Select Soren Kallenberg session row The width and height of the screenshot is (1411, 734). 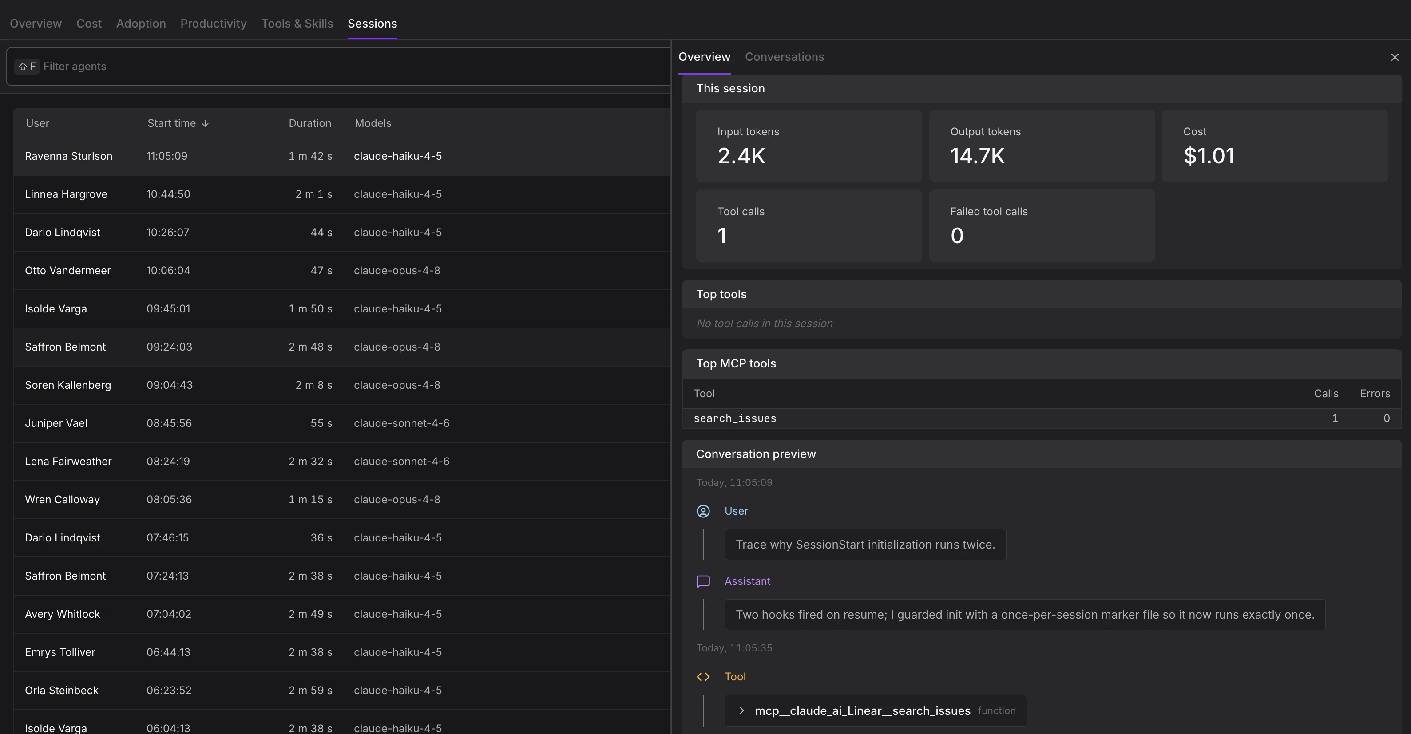pos(342,385)
